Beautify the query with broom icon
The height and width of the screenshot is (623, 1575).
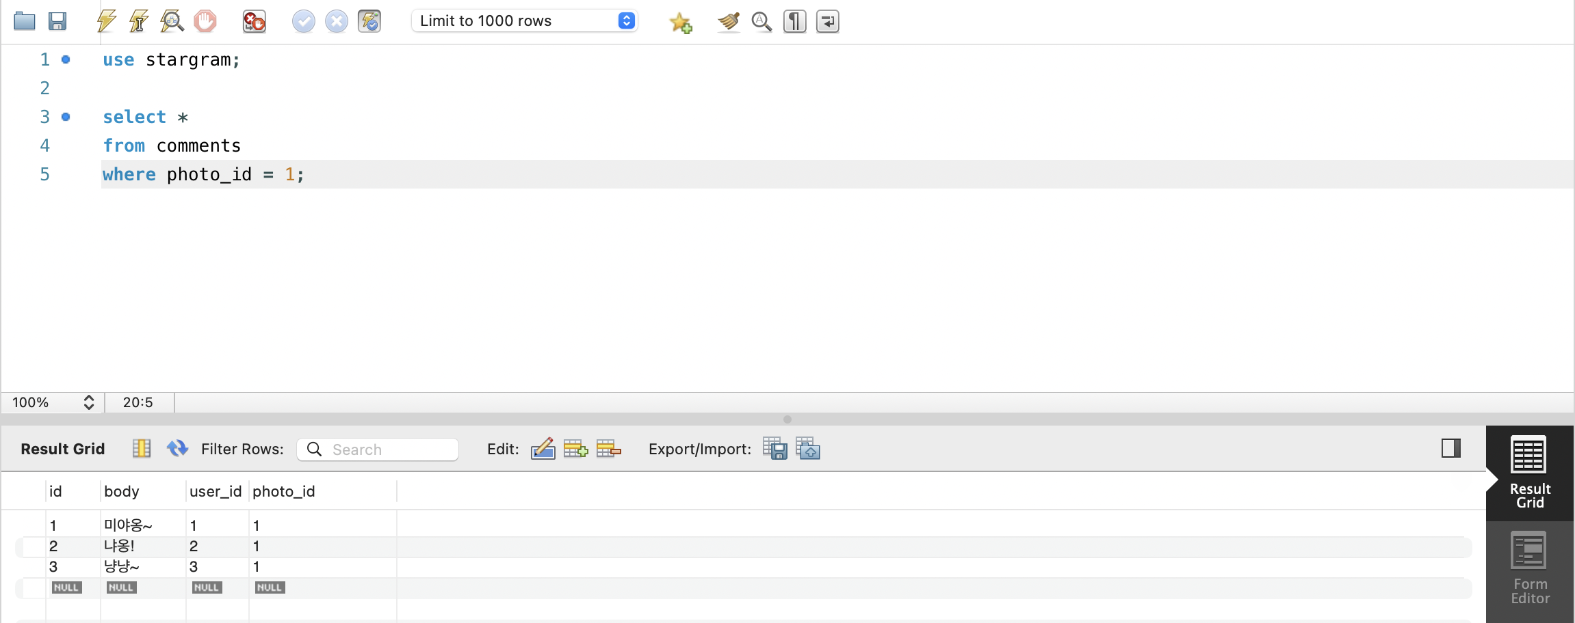coord(729,22)
